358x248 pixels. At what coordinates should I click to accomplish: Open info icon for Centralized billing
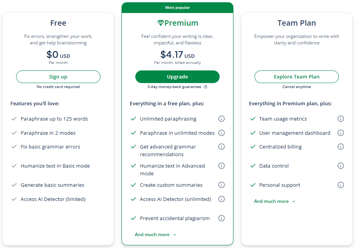point(341,147)
